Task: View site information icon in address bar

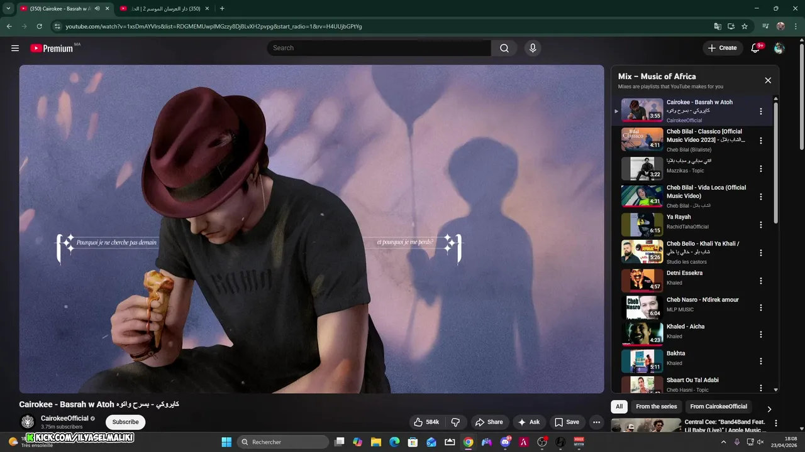Action: tap(57, 26)
